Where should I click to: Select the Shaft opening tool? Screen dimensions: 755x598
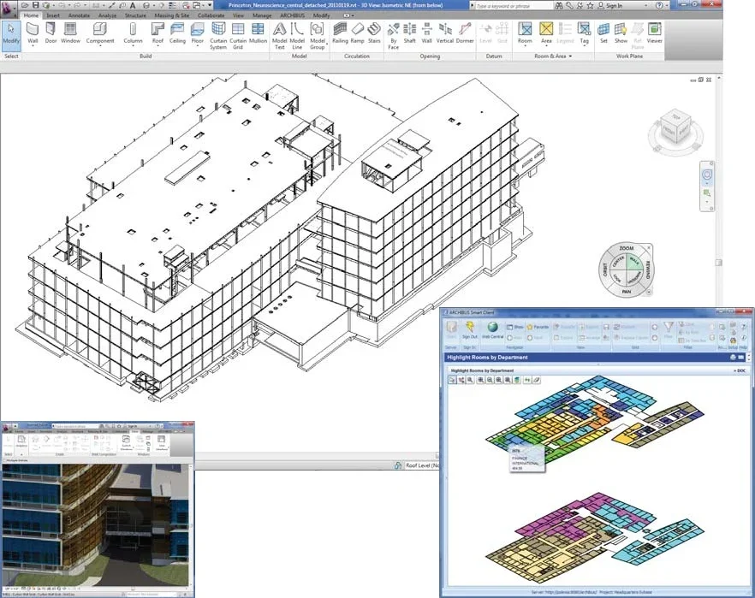pyautogui.click(x=410, y=33)
